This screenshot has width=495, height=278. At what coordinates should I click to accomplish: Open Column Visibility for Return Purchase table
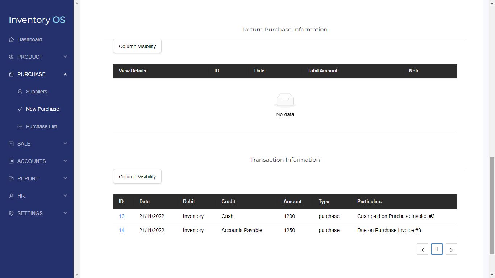[137, 46]
